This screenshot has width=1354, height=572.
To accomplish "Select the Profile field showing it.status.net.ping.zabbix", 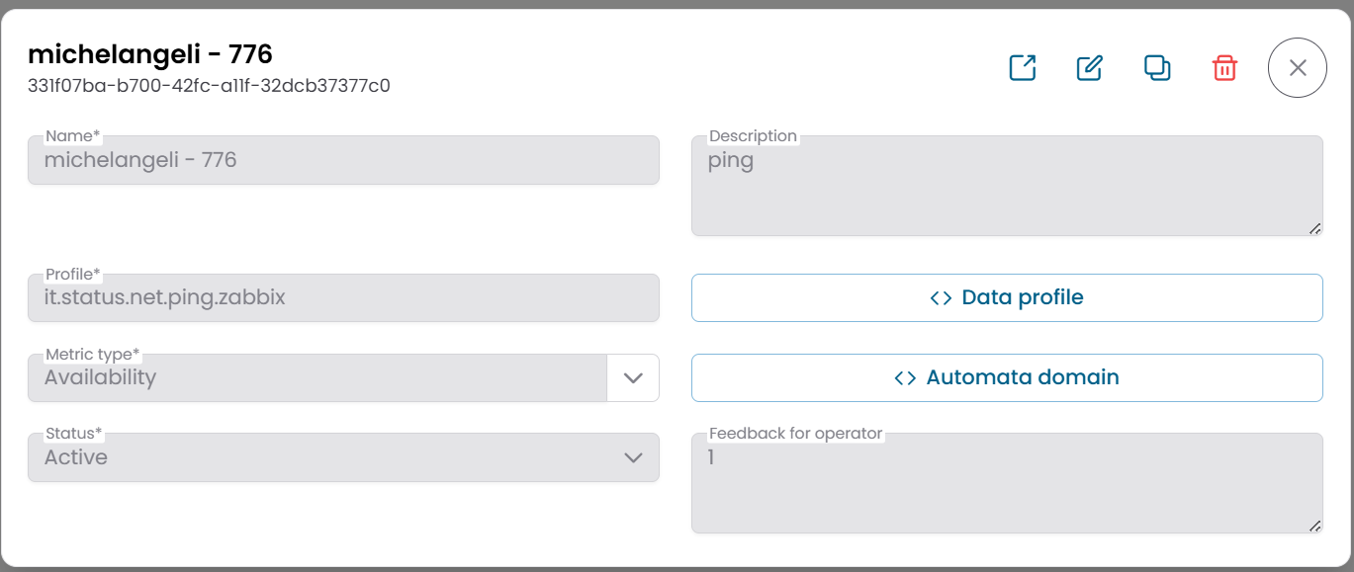I will [343, 297].
